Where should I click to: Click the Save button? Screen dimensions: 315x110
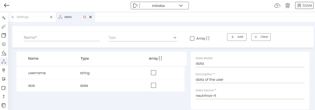(x=304, y=6)
